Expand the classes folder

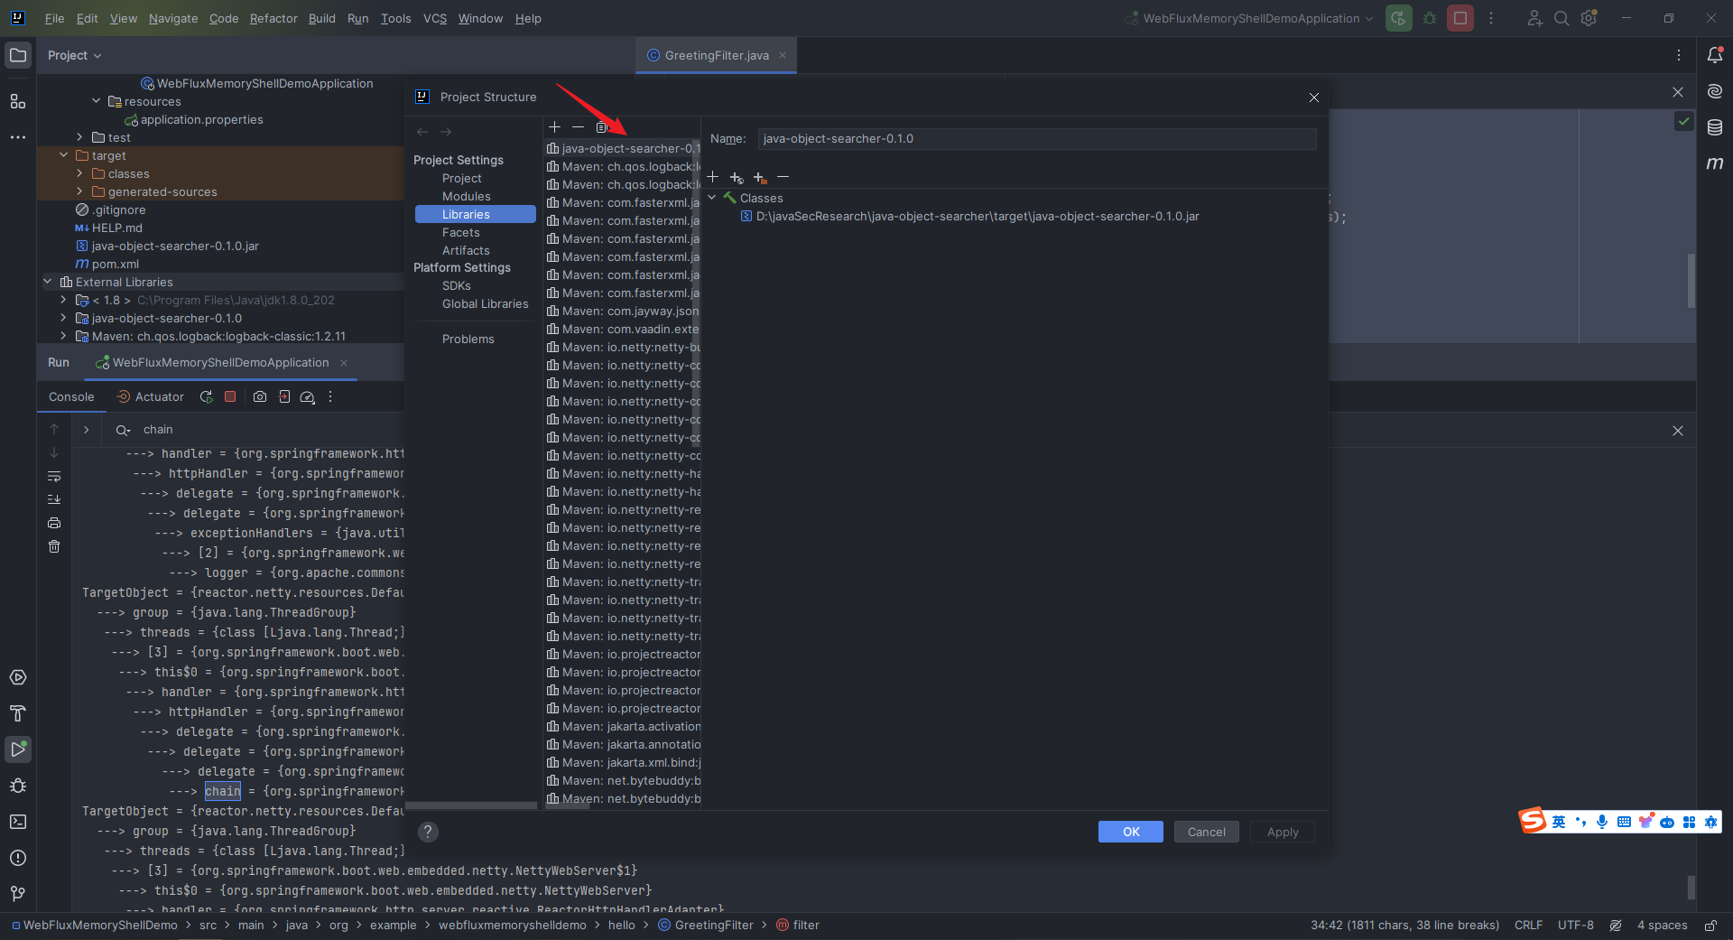click(x=80, y=173)
